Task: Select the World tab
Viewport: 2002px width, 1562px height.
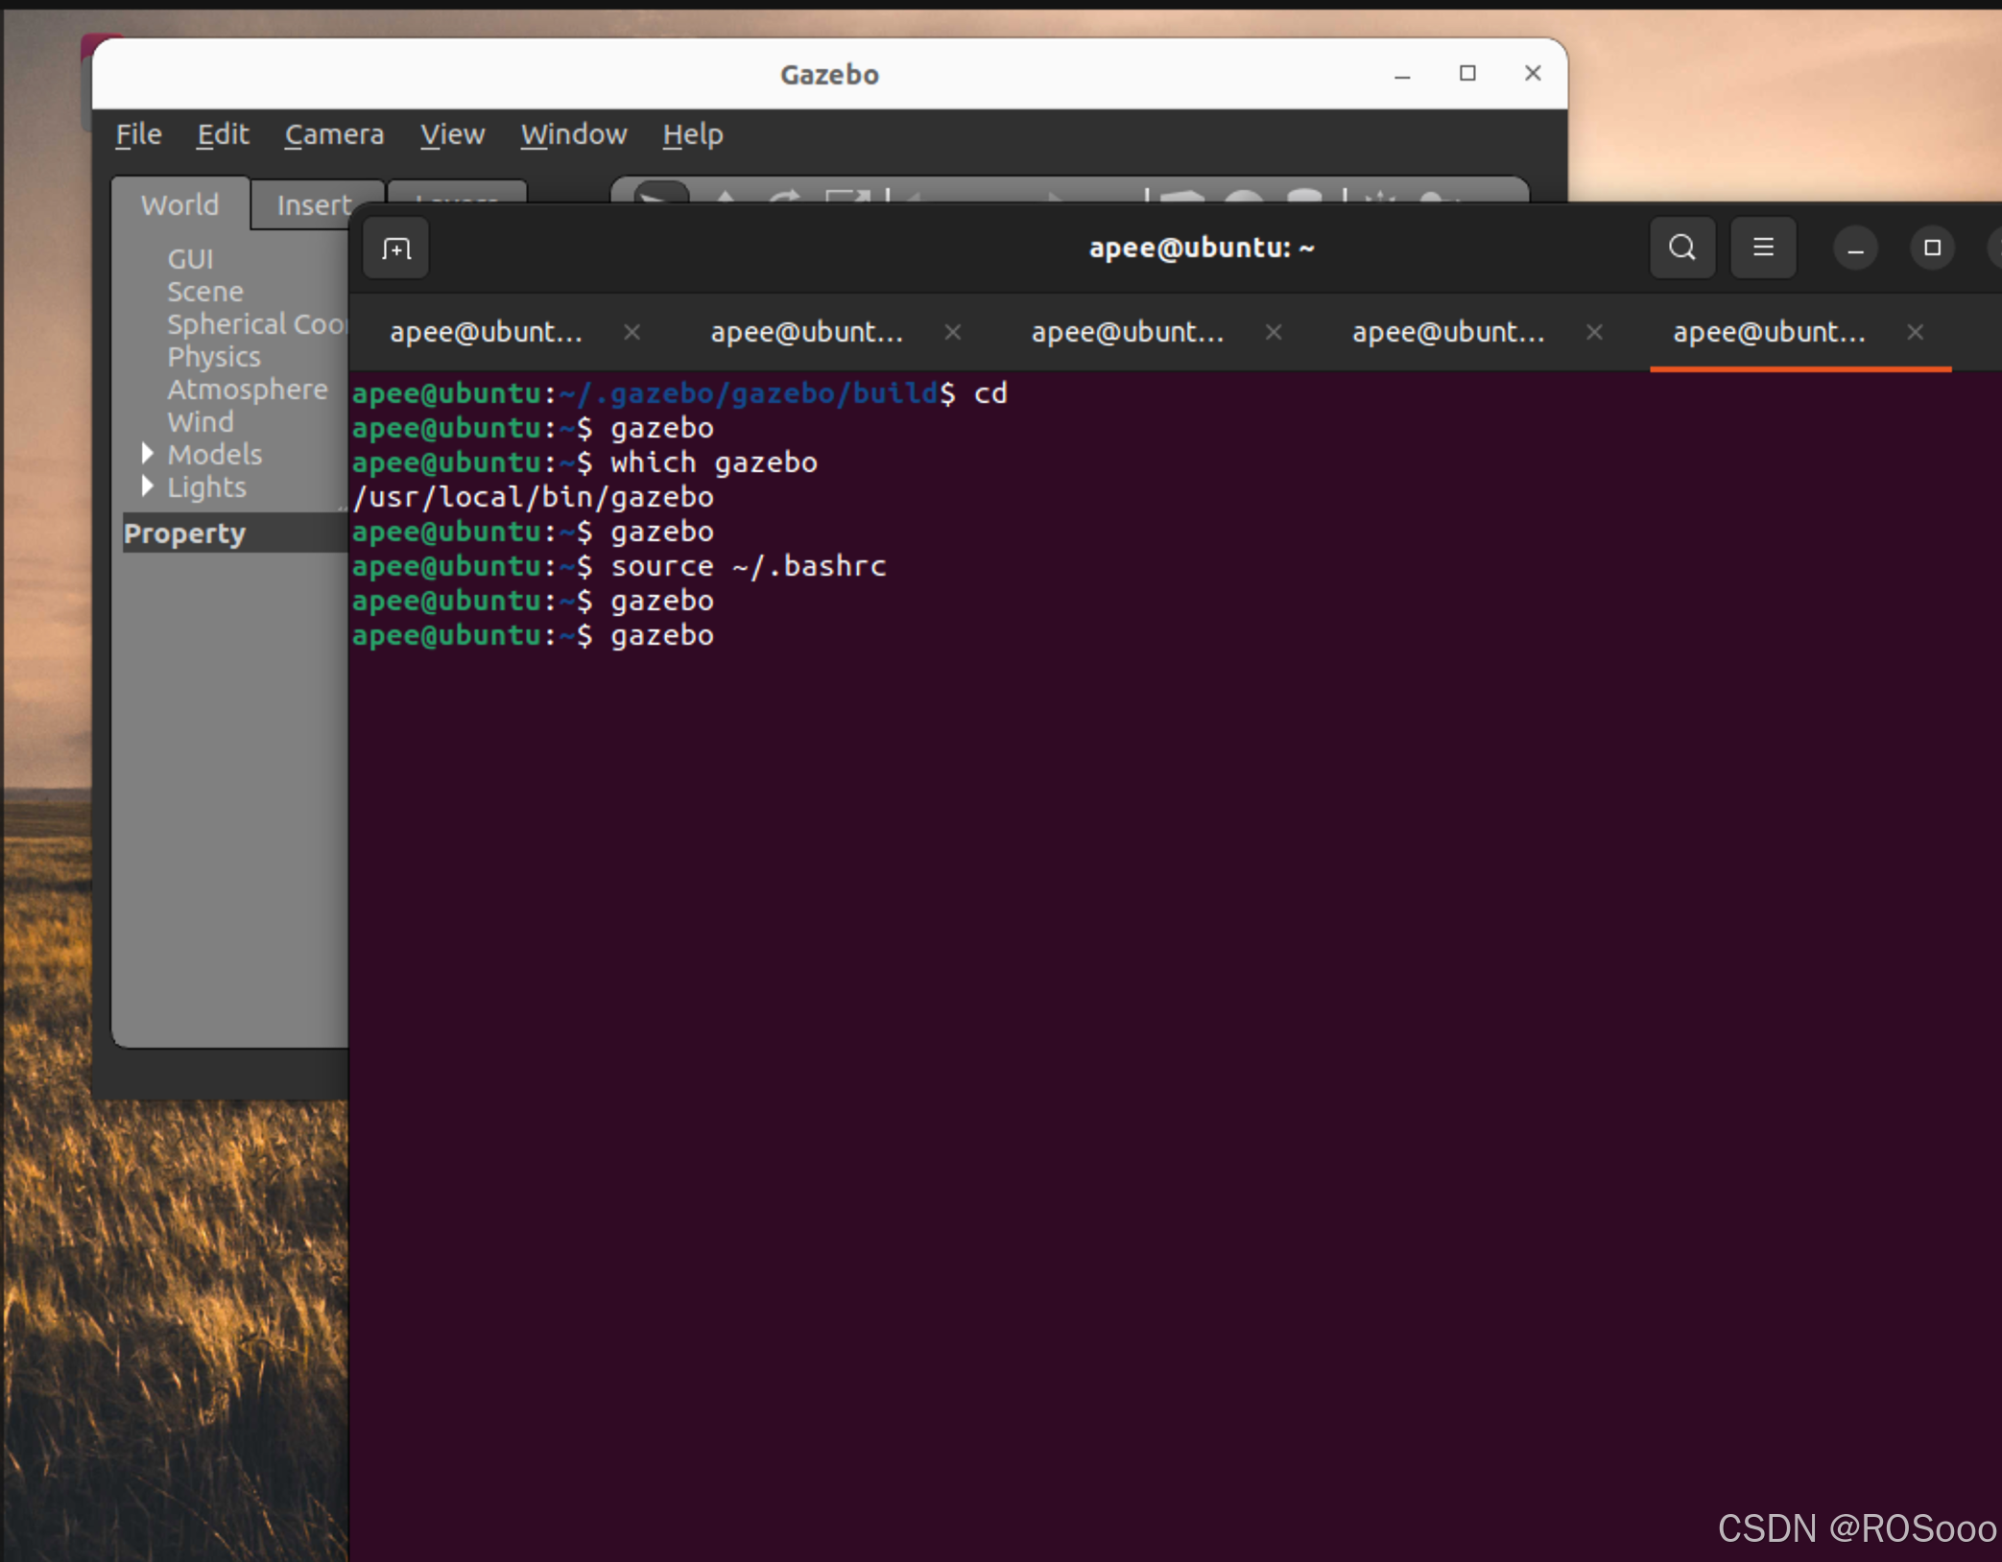Action: click(179, 204)
